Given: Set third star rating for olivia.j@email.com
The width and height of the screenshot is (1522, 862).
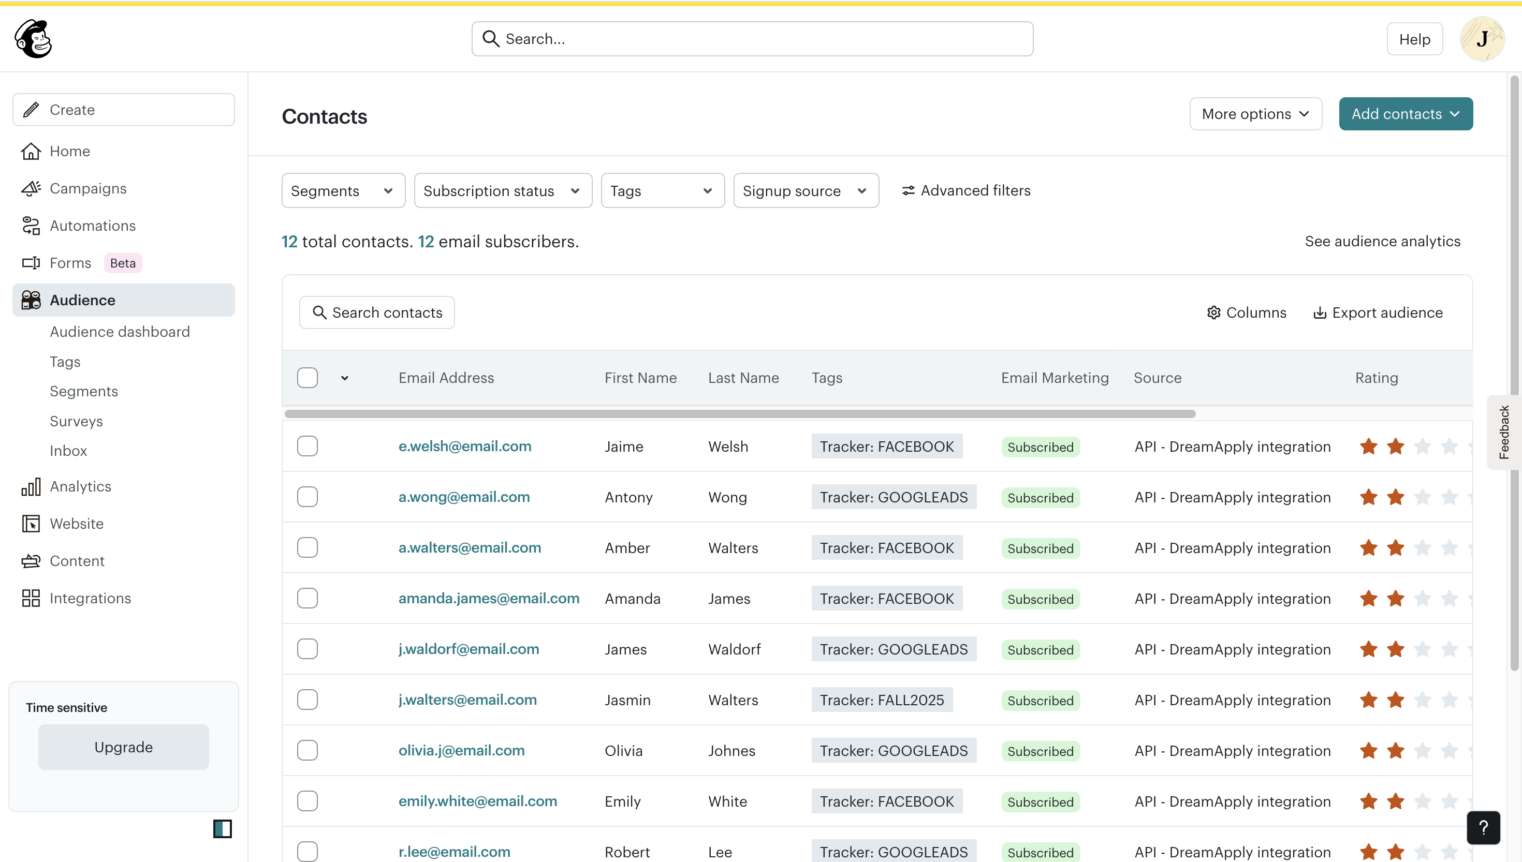Looking at the screenshot, I should tap(1423, 751).
